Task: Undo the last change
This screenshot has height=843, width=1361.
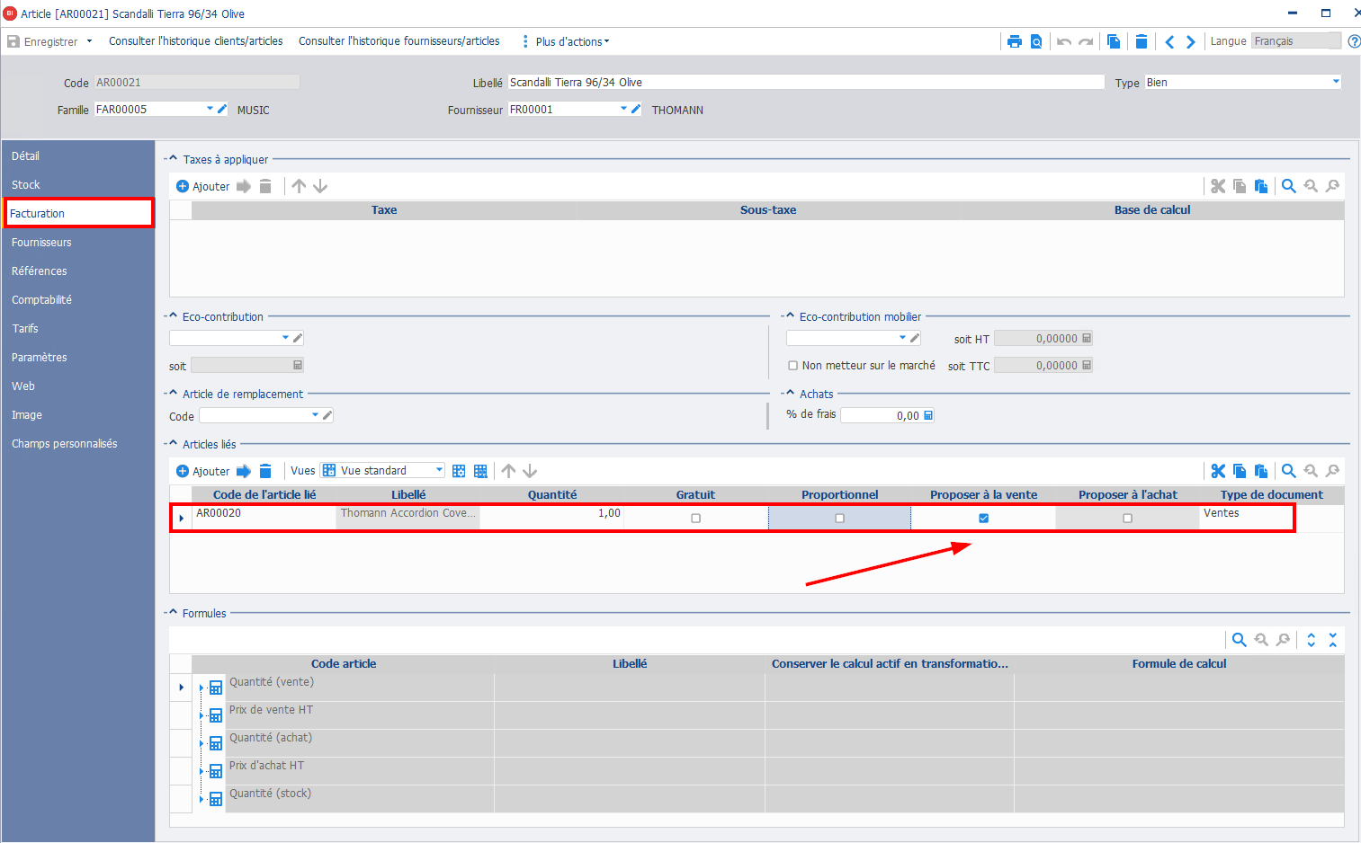Action: pyautogui.click(x=1064, y=41)
